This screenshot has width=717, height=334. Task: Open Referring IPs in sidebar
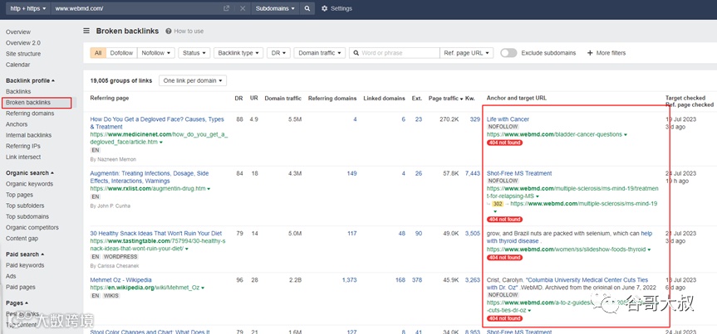click(23, 146)
